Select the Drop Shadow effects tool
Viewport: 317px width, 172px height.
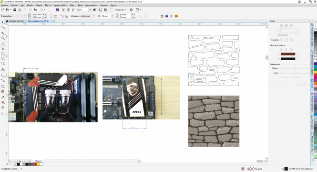[x=3, y=86]
